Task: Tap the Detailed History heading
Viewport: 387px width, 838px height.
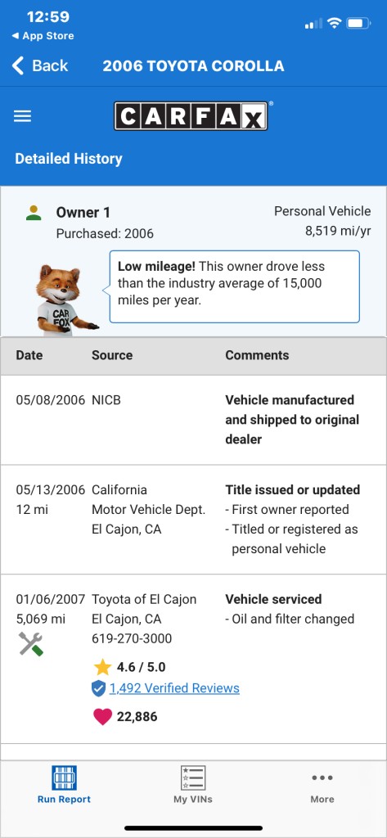Action: (69, 159)
